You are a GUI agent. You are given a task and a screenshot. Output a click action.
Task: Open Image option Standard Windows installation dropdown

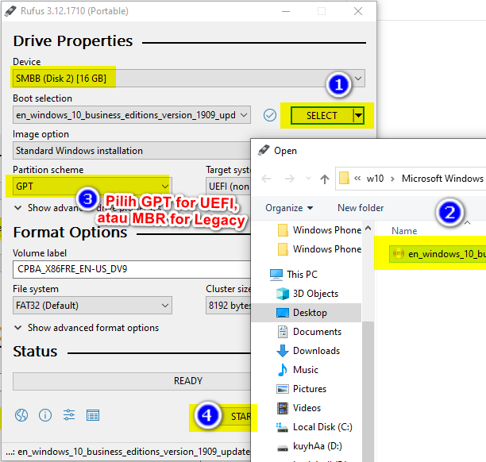(x=132, y=151)
